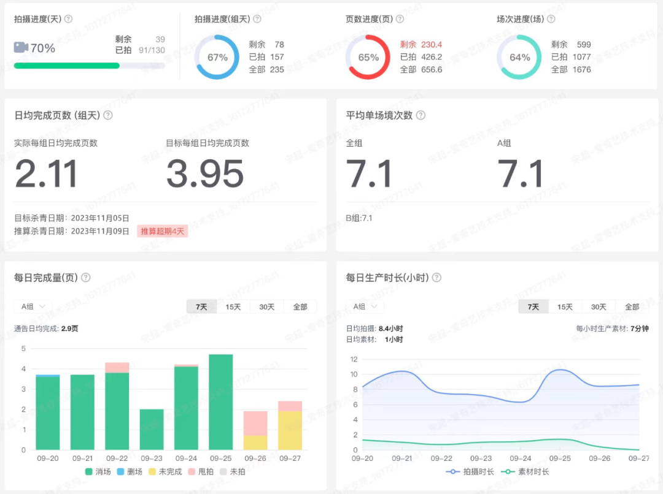663x494 pixels.
Task: Click help icon next to 拍摄进度(组天)
Action: (x=257, y=19)
